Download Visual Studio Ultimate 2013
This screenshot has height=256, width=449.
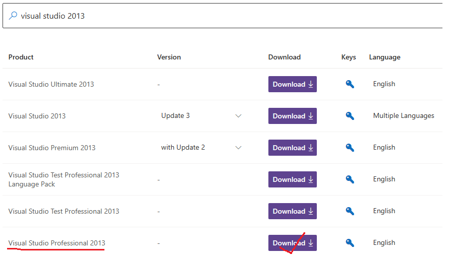tap(293, 84)
